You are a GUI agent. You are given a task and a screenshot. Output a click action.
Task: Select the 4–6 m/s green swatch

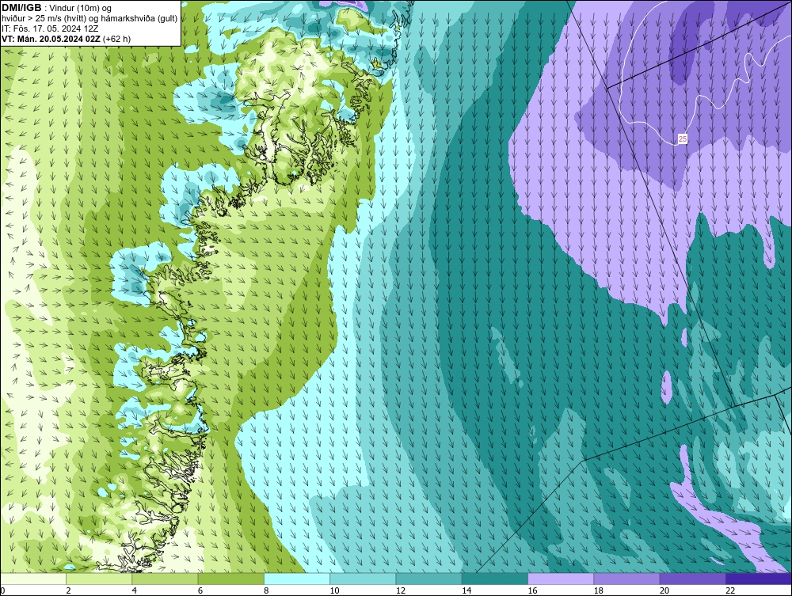coord(166,579)
